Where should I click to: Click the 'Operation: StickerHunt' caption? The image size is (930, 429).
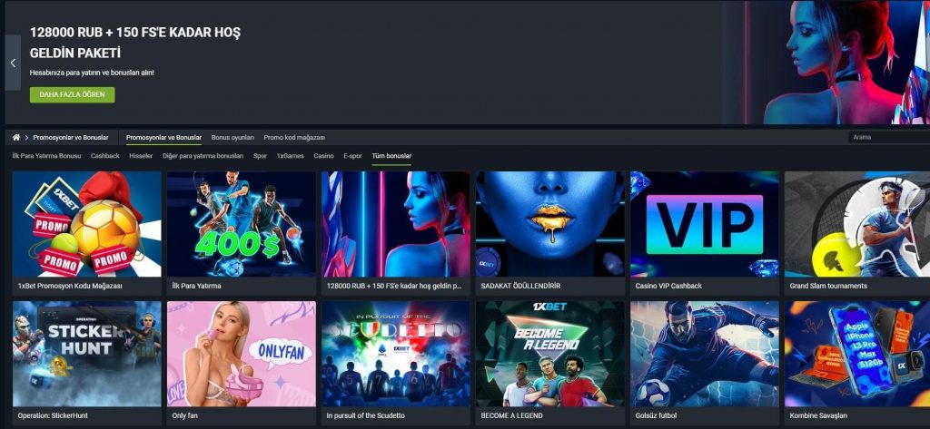[53, 416]
